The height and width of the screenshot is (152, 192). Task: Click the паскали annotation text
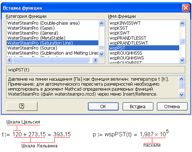click(152, 145)
